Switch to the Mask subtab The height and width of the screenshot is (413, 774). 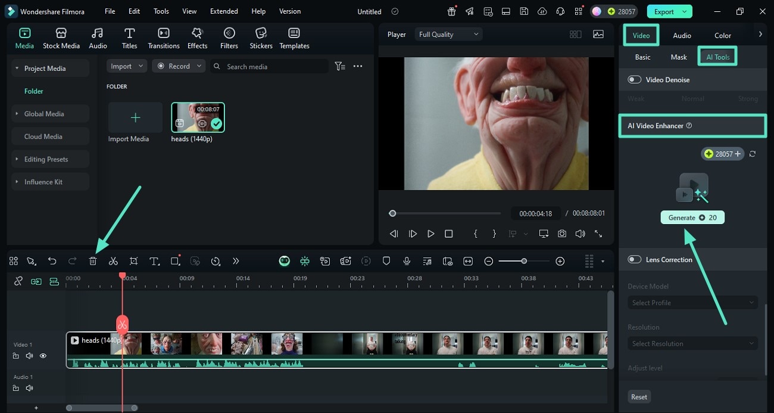coord(679,57)
